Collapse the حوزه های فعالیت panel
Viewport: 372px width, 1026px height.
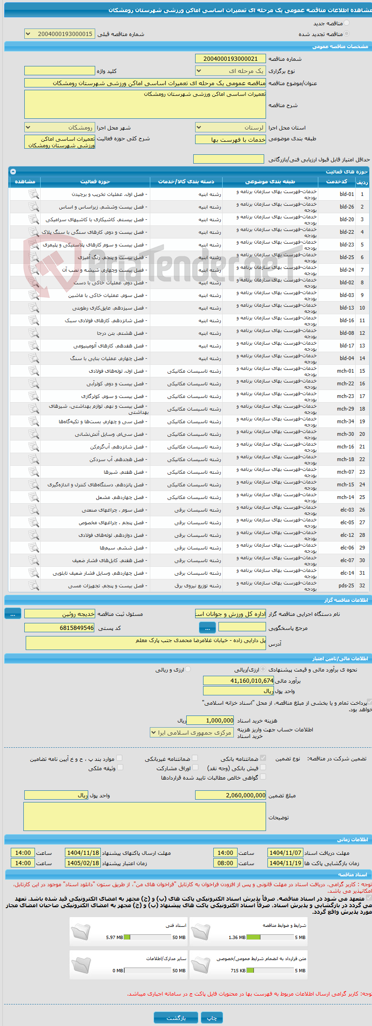point(13,172)
